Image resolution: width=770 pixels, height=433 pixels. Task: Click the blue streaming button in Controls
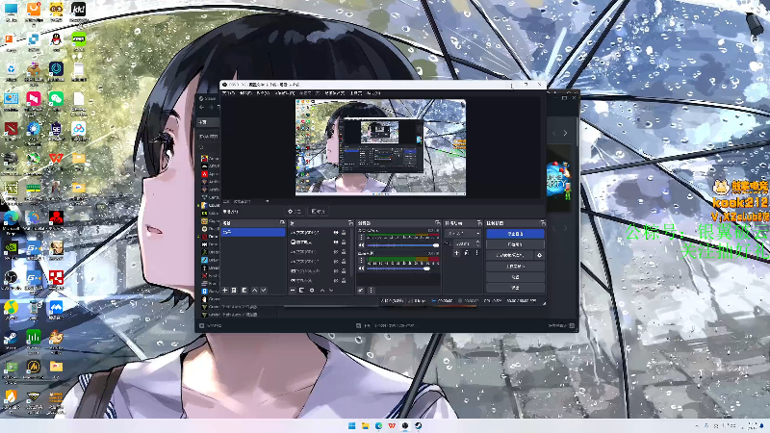click(515, 234)
